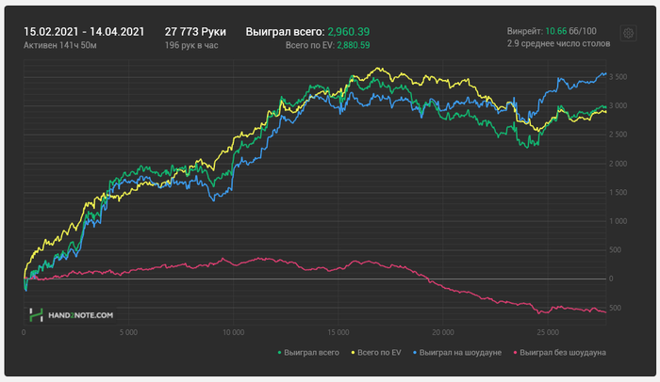Toggle the pink "Выиграл без шоудауна" legend series
Screen dimensions: 660x382
560,353
